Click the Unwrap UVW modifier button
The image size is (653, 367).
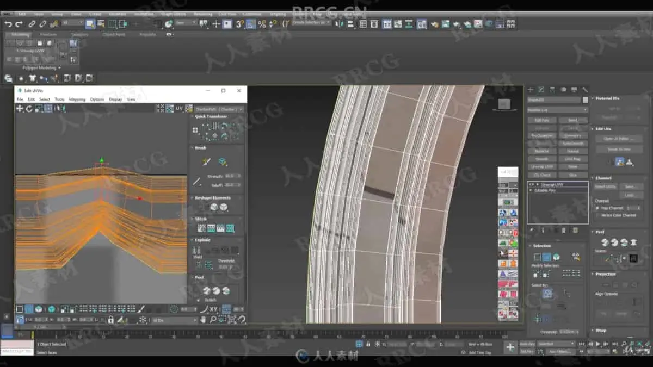click(541, 166)
